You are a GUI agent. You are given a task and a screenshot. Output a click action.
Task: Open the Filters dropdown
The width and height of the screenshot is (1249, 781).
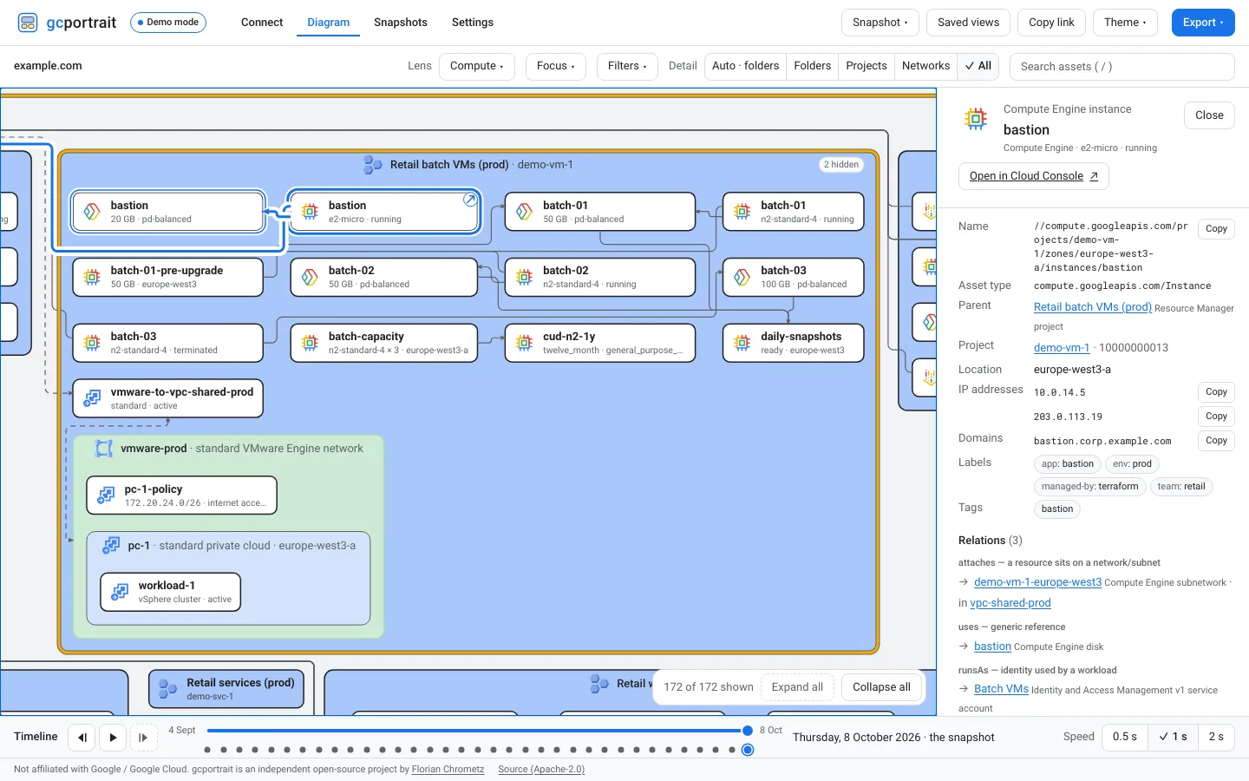click(627, 66)
